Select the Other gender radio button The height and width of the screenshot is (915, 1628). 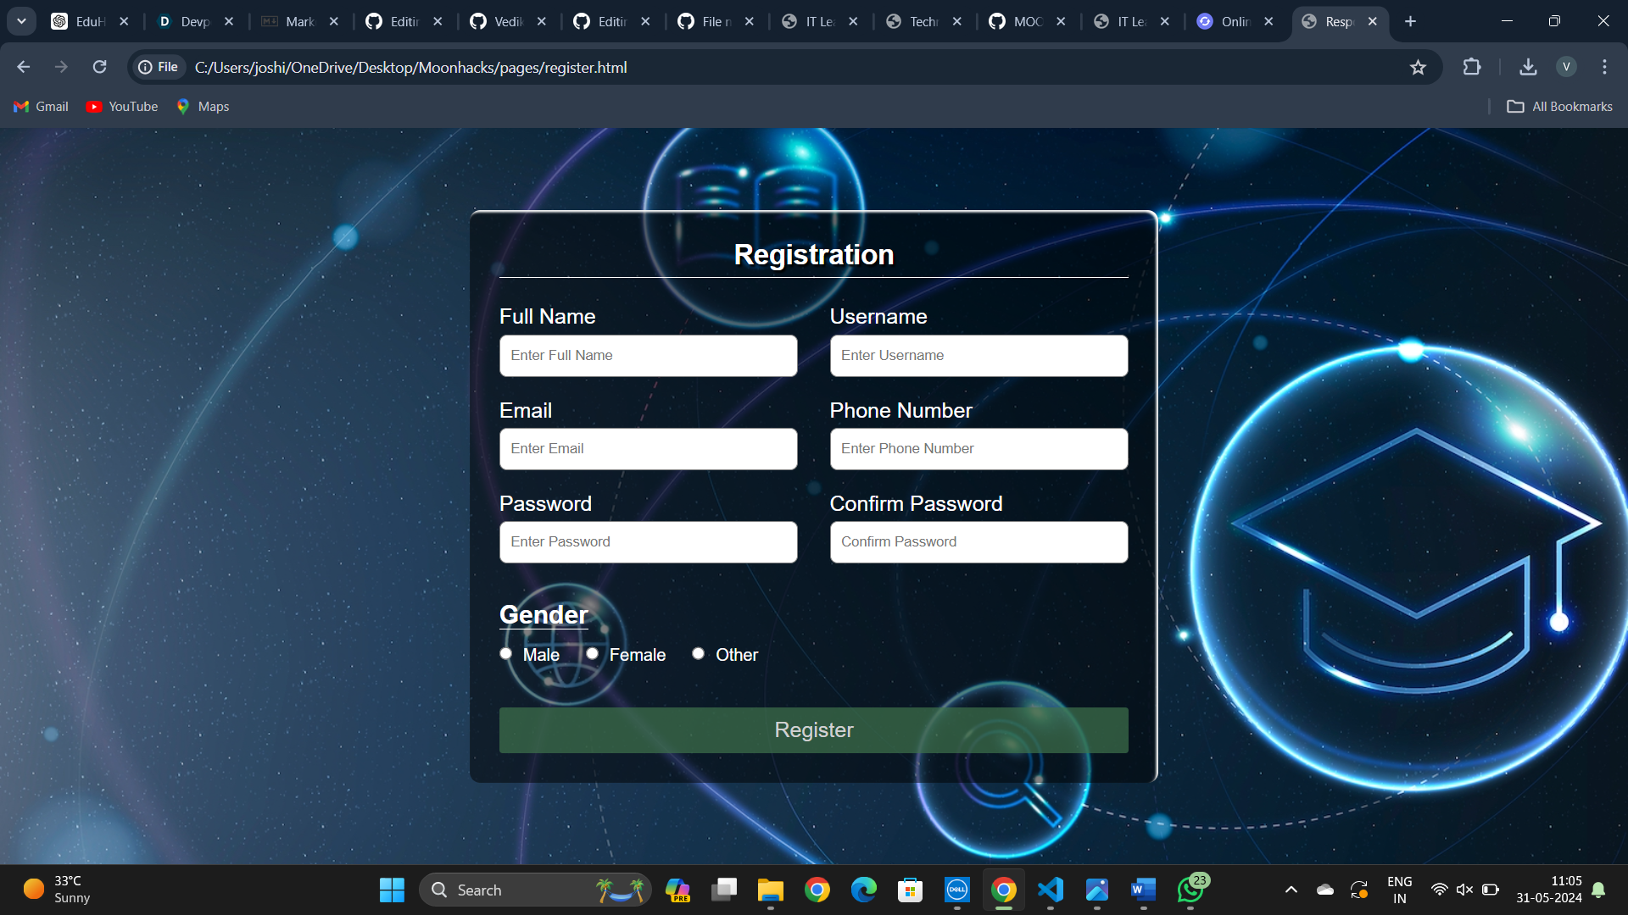click(x=698, y=653)
